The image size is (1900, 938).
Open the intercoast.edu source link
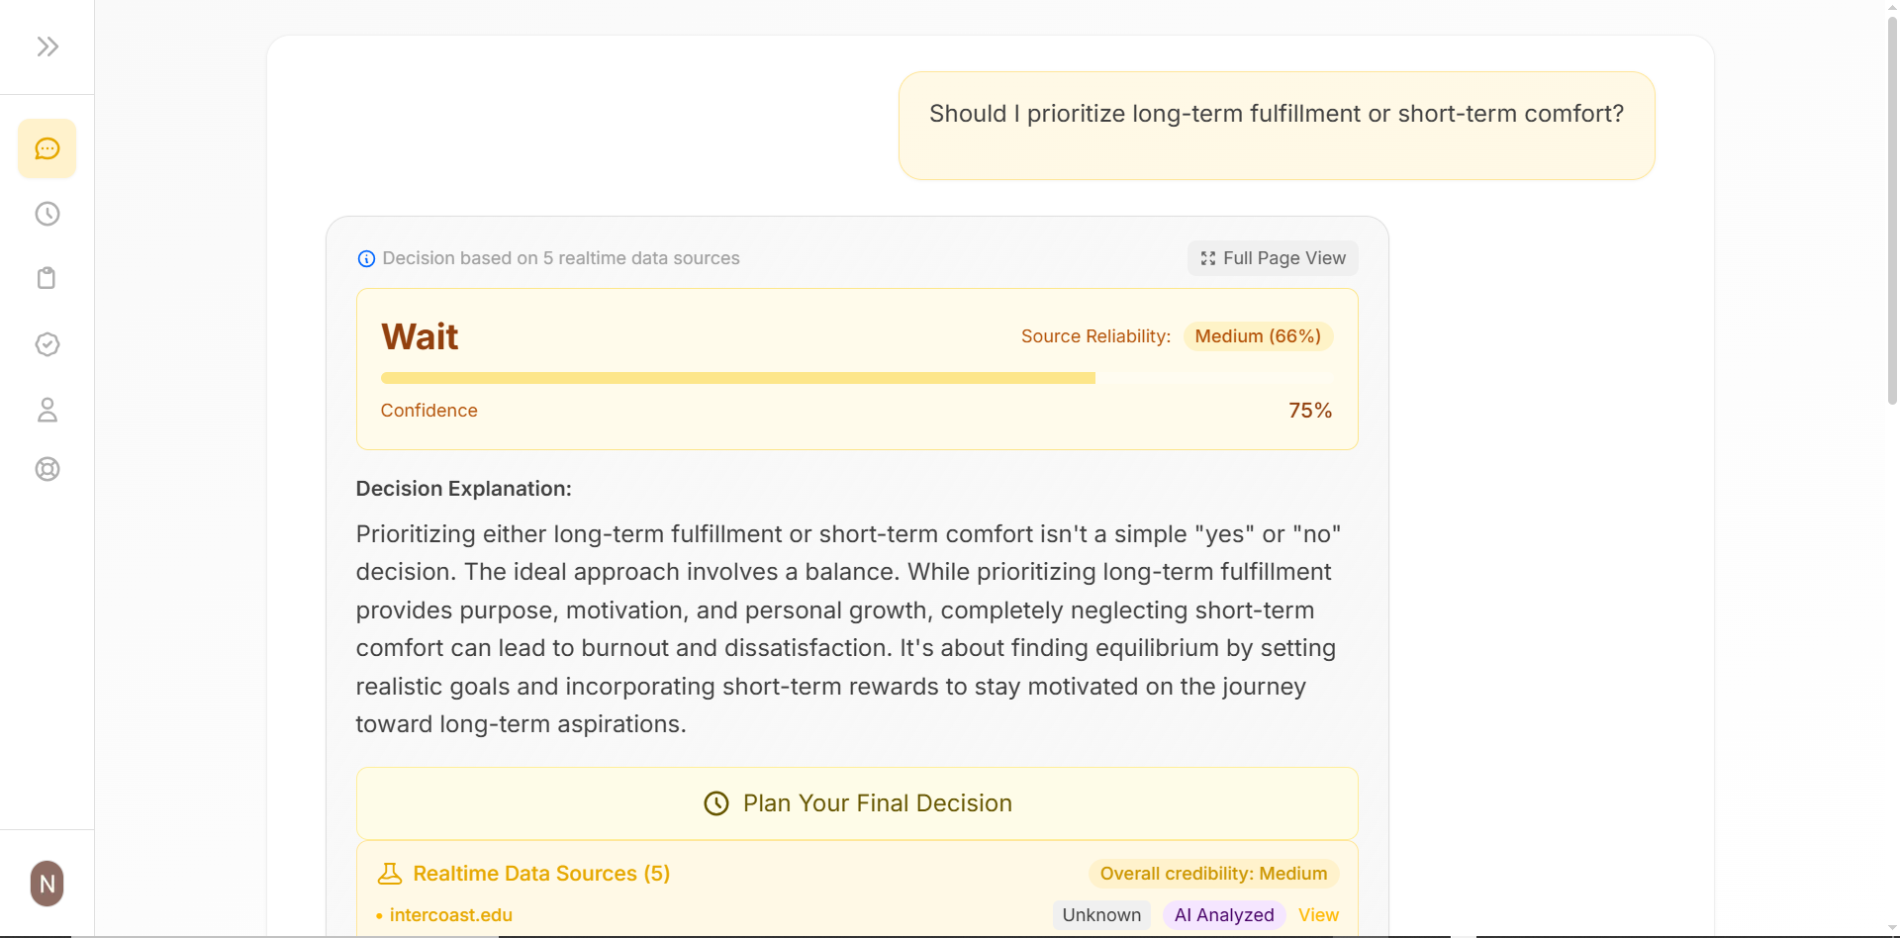451,915
